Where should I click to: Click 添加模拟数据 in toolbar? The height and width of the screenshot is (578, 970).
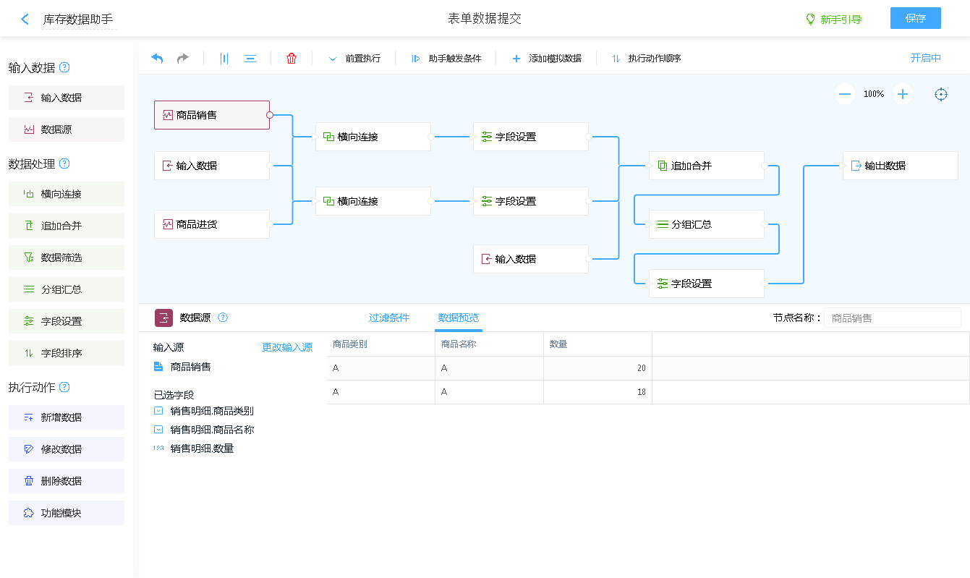[x=547, y=59]
